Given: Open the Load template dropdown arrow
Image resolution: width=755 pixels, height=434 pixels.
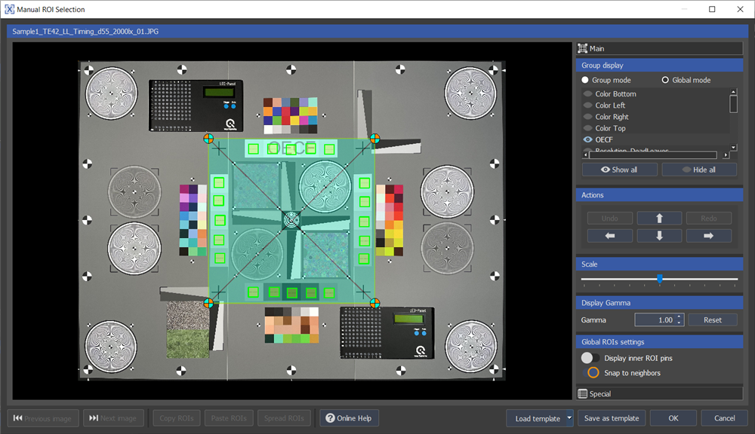Looking at the screenshot, I should tap(569, 418).
